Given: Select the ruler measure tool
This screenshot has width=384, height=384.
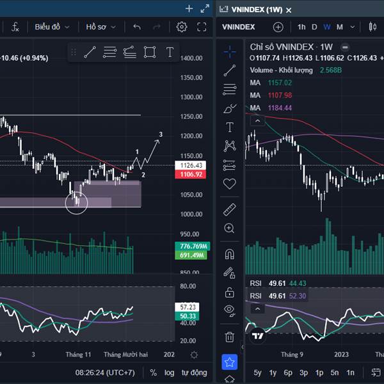Looking at the screenshot, I should click(x=230, y=210).
